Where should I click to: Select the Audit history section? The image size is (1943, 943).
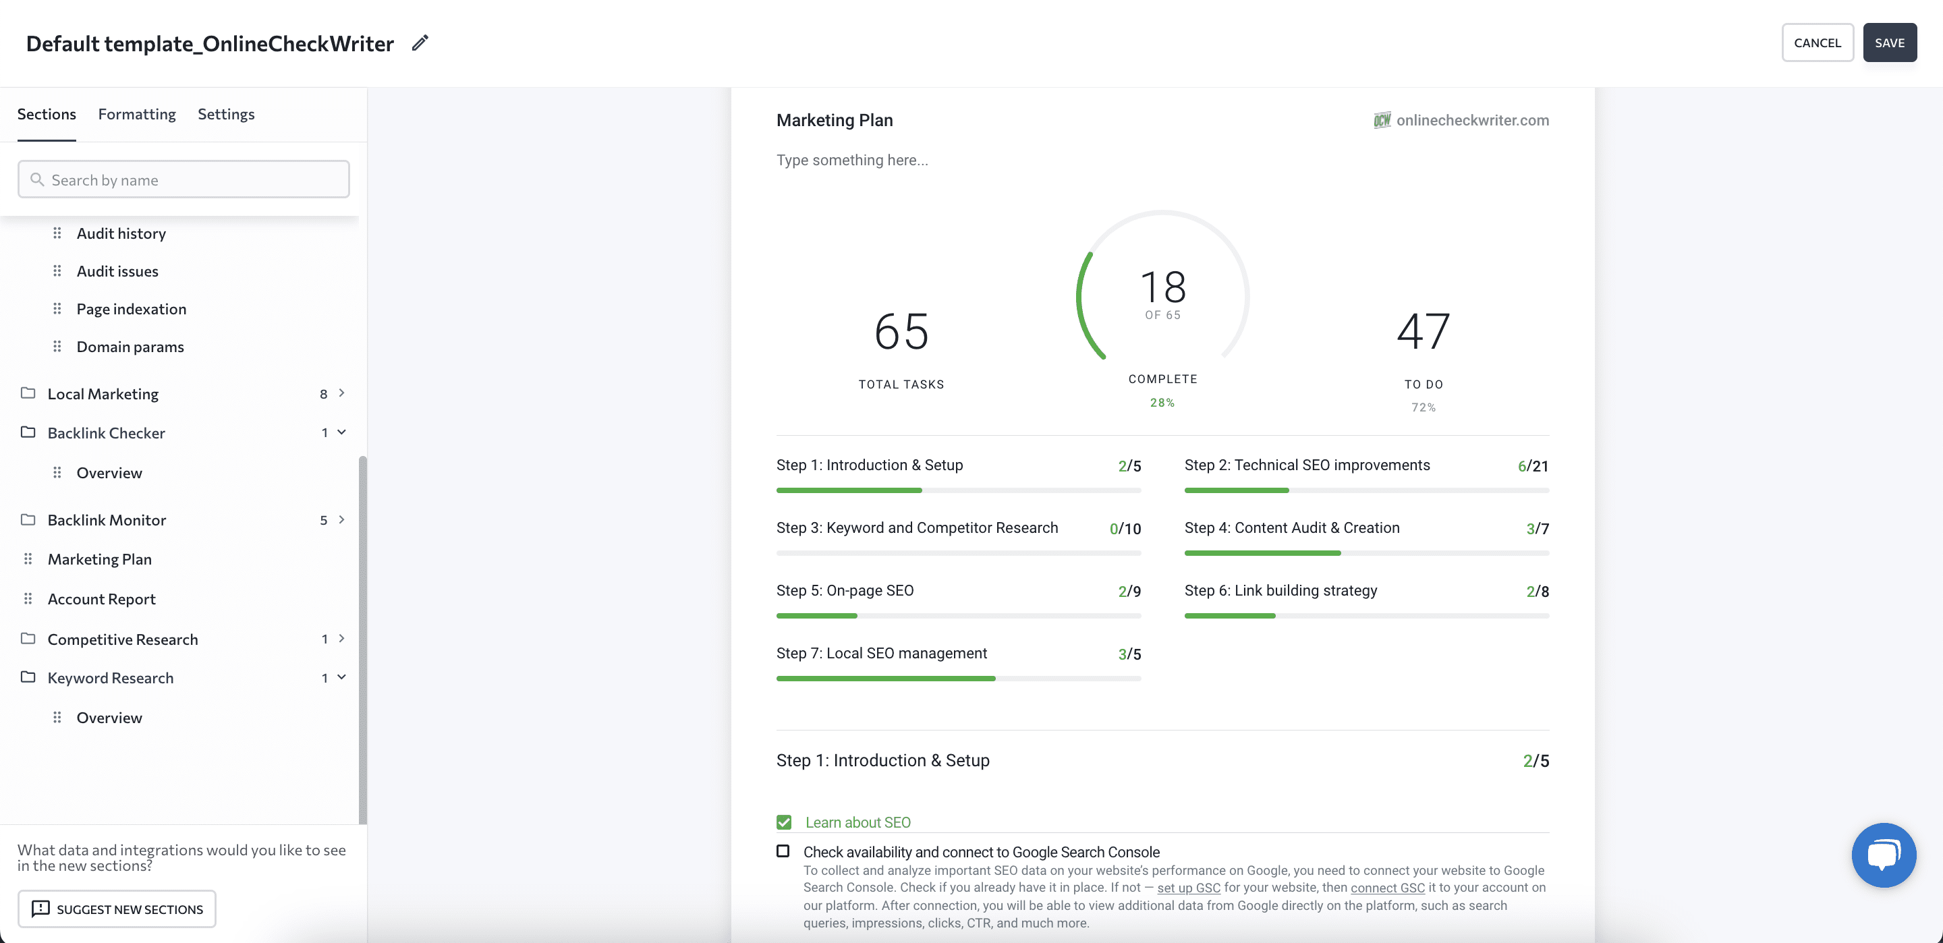[121, 233]
